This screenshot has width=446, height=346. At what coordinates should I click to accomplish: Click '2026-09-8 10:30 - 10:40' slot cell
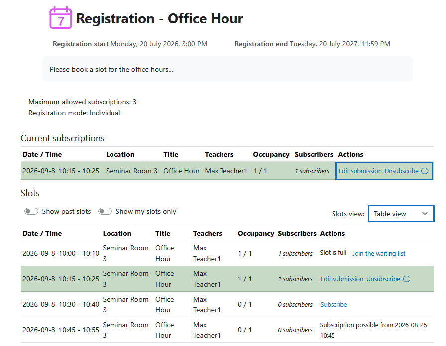click(61, 305)
